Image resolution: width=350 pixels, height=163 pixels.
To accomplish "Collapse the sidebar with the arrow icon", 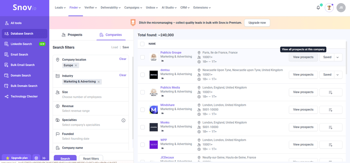I will coord(44,158).
